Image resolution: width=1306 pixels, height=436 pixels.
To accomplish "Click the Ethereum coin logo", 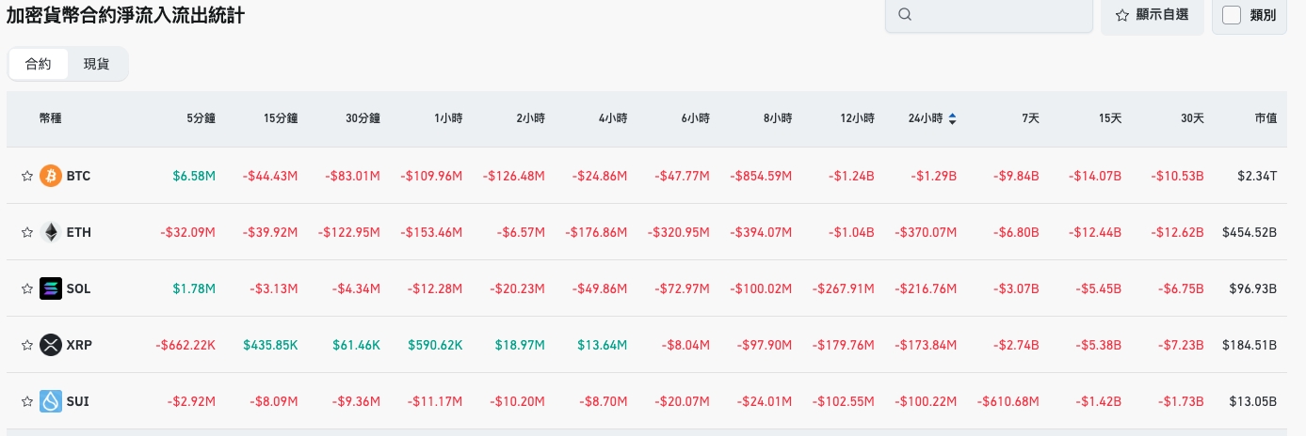I will click(x=51, y=232).
